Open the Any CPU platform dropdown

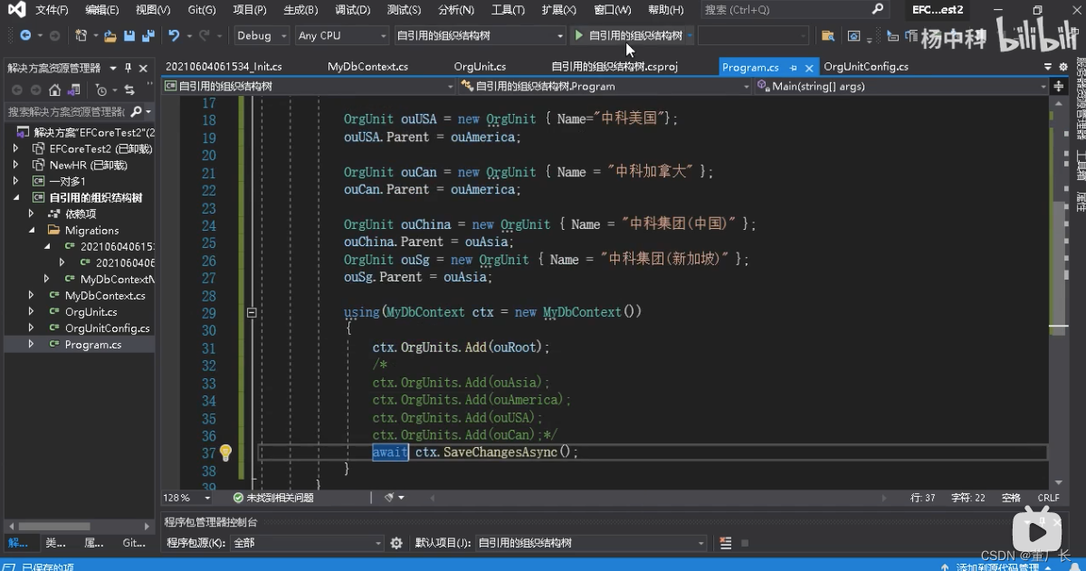pyautogui.click(x=342, y=36)
